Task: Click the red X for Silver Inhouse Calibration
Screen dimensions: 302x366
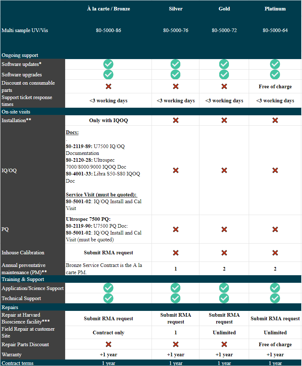Action: point(175,253)
